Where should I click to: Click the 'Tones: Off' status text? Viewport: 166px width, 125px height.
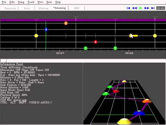[x=42, y=70]
